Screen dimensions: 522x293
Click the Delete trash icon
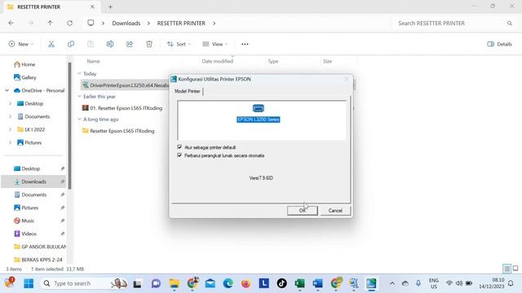[x=149, y=44]
